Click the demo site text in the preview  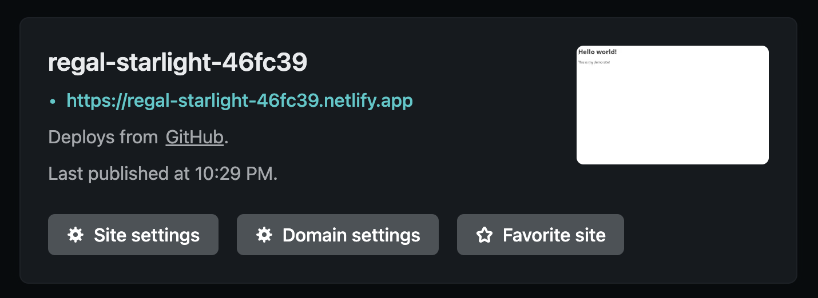[x=594, y=62]
